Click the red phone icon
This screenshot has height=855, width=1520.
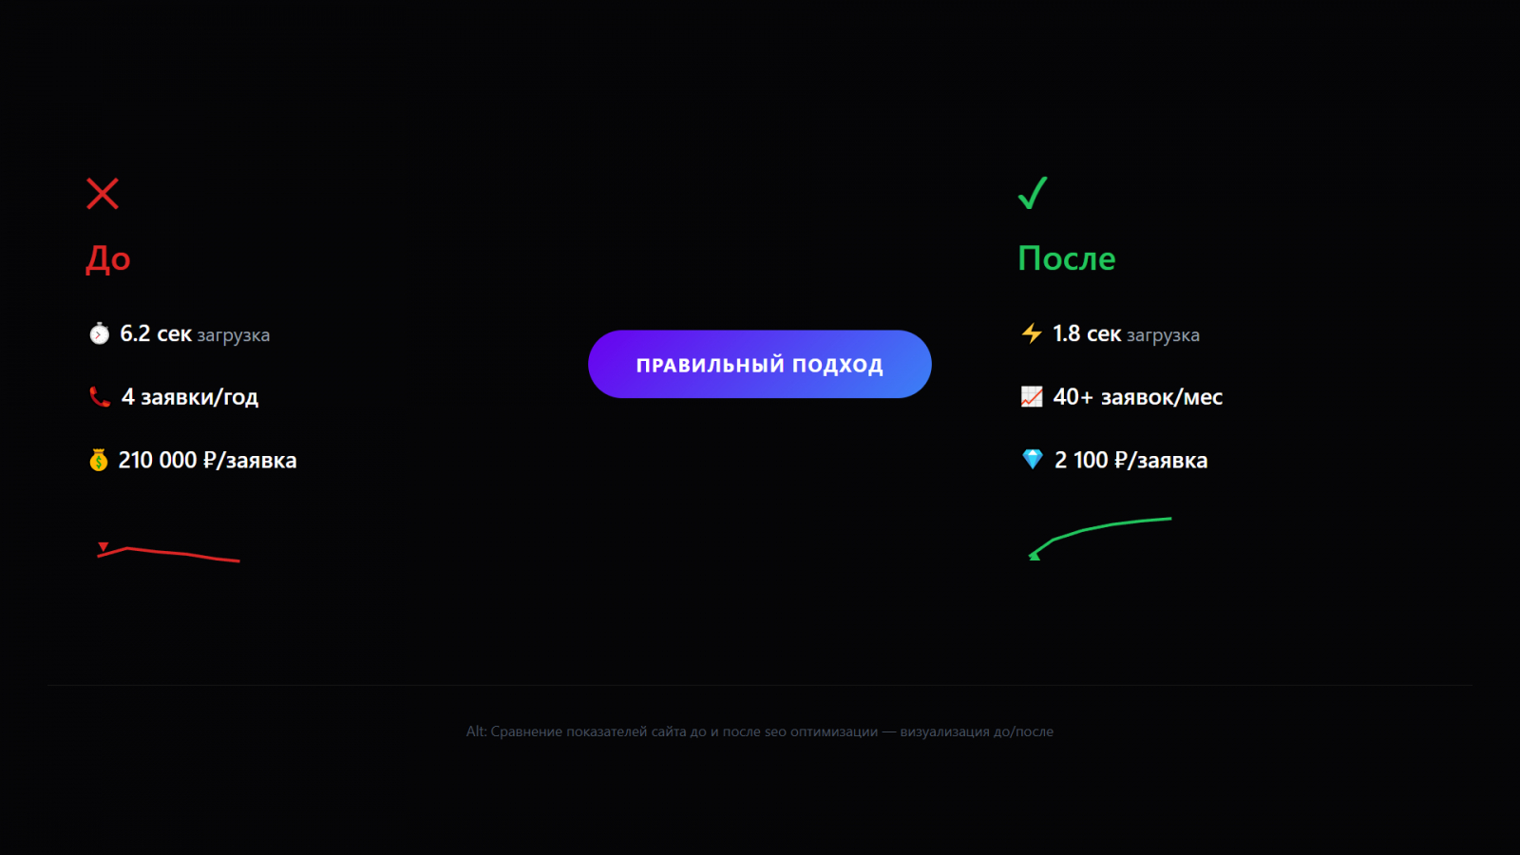100,397
